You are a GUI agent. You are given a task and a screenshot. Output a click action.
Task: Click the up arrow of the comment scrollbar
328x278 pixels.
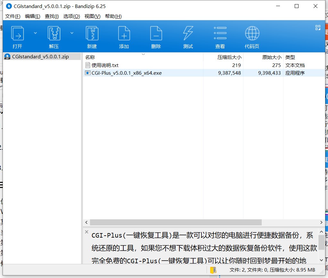(321, 232)
